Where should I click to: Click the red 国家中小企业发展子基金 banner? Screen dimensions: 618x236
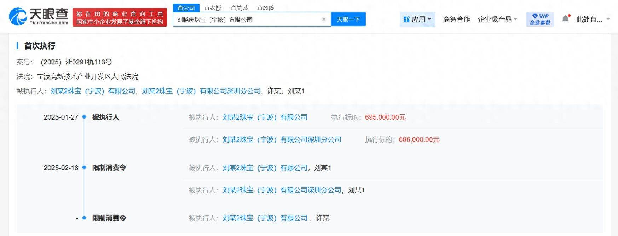coord(120,18)
